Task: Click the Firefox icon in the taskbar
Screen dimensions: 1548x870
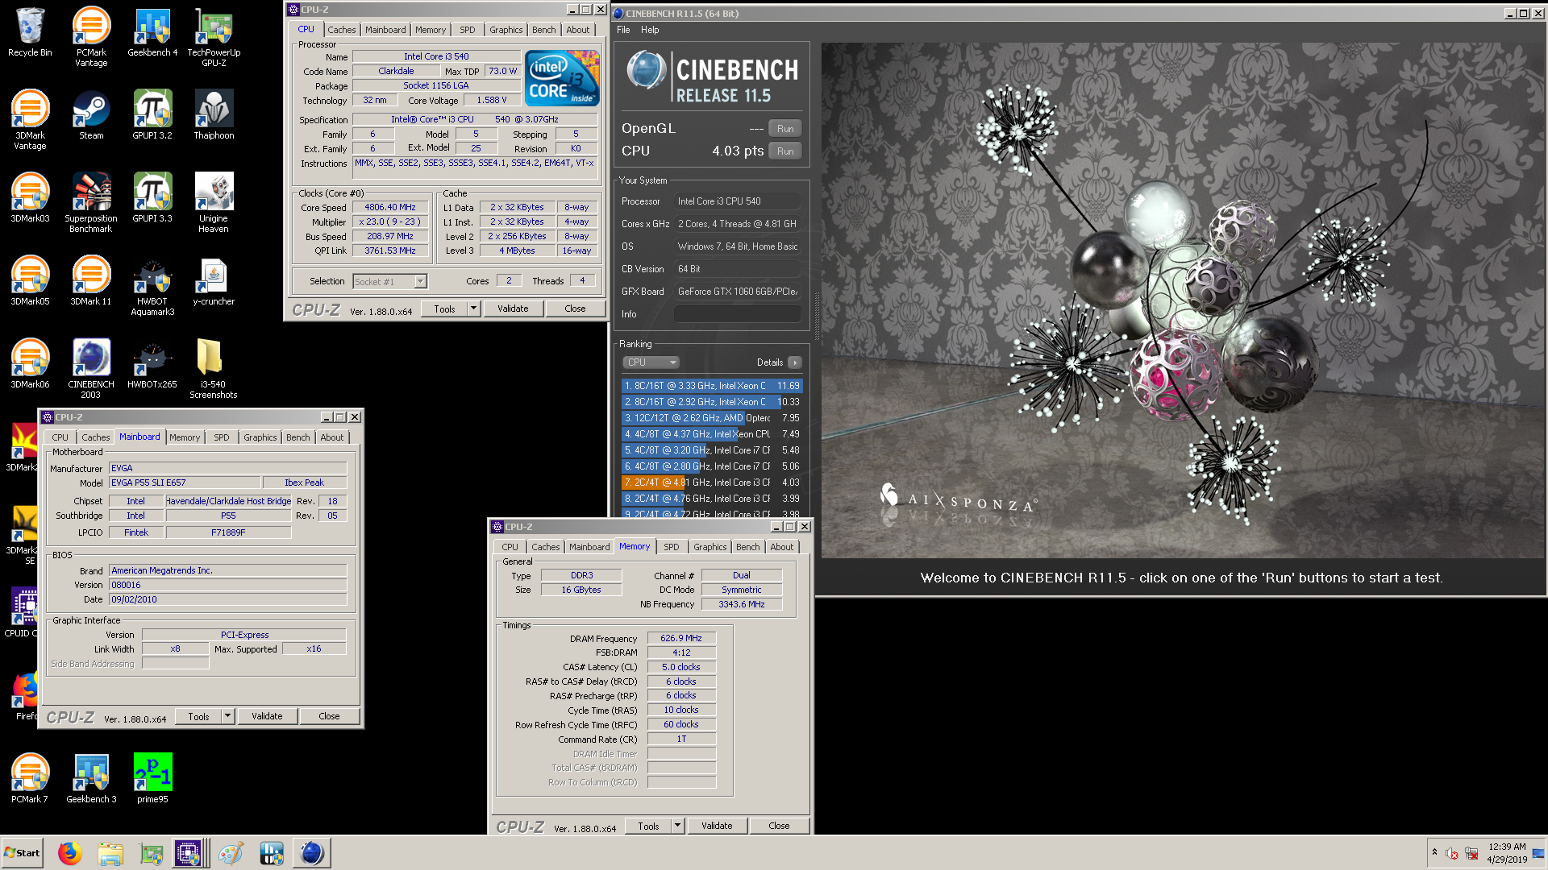Action: [x=70, y=852]
